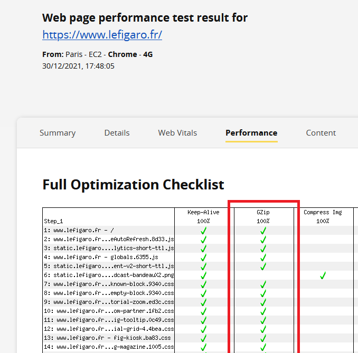Click GZip checkmark for globals.6355.js row
This screenshot has height=353, width=358.
pos(263,257)
